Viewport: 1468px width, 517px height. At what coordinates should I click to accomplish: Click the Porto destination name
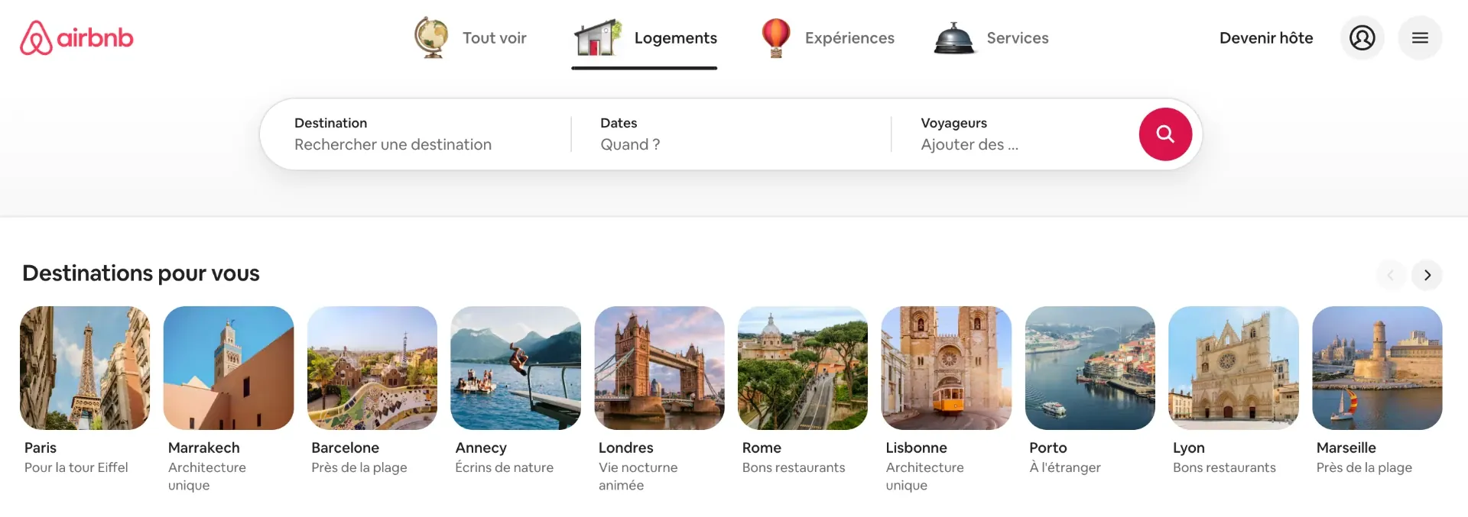(1048, 448)
